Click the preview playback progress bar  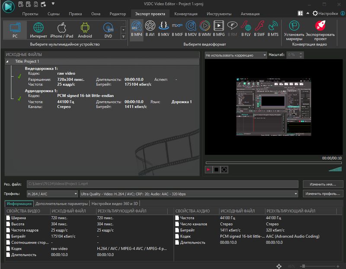pyautogui.click(x=274, y=163)
